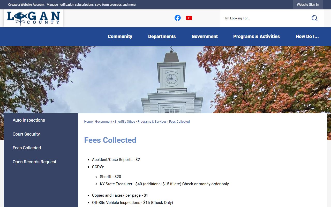Open the How Do I... menu
Viewport: 331px width, 207px height.
click(307, 36)
